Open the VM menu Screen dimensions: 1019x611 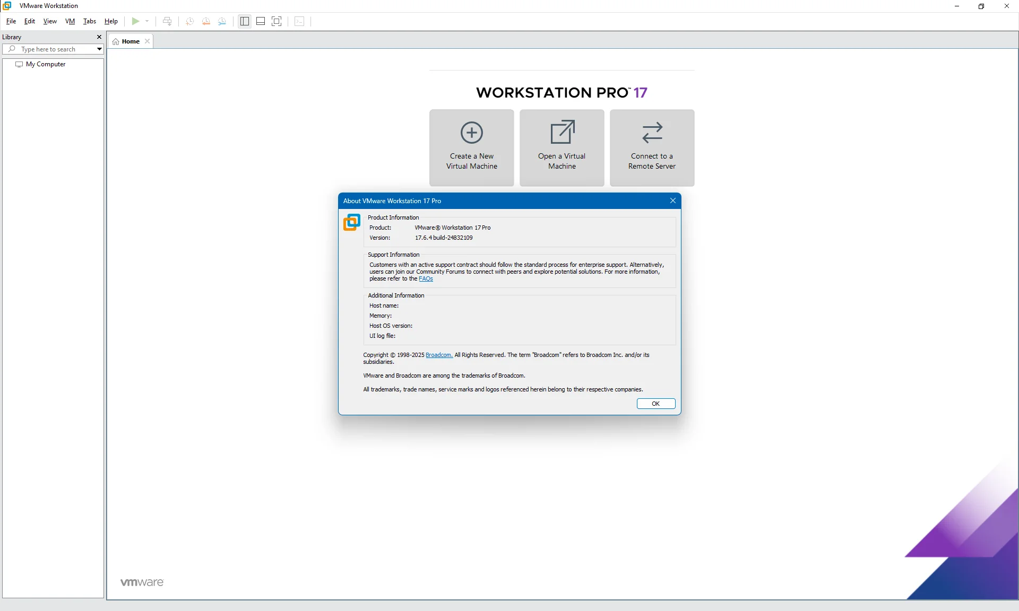[70, 21]
